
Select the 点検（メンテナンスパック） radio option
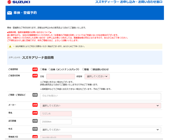[50, 69]
